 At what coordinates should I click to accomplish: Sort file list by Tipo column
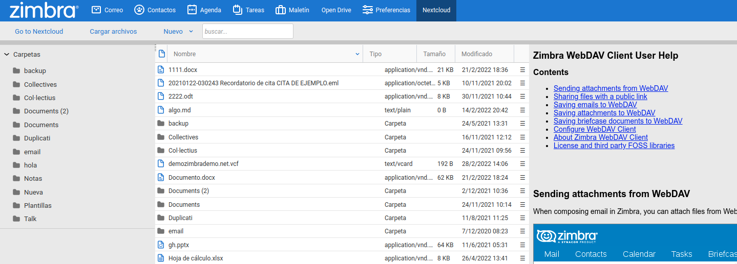click(390, 54)
